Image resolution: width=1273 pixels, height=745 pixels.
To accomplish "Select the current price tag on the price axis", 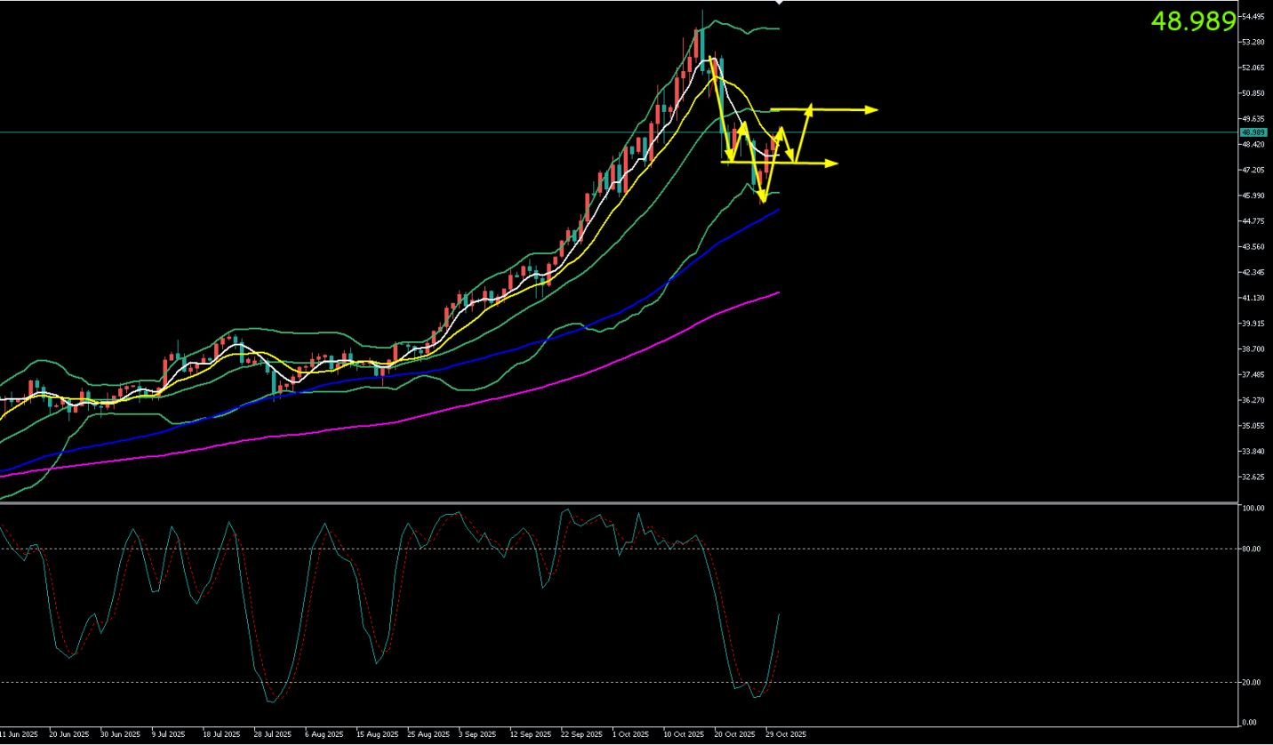I will (x=1252, y=132).
